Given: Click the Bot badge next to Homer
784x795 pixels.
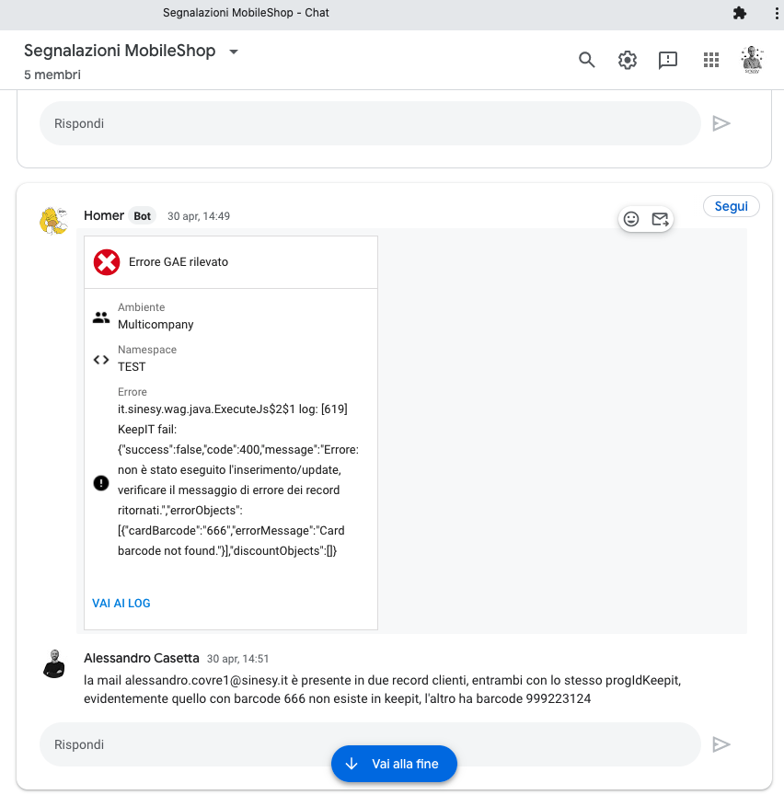Looking at the screenshot, I should coord(142,216).
